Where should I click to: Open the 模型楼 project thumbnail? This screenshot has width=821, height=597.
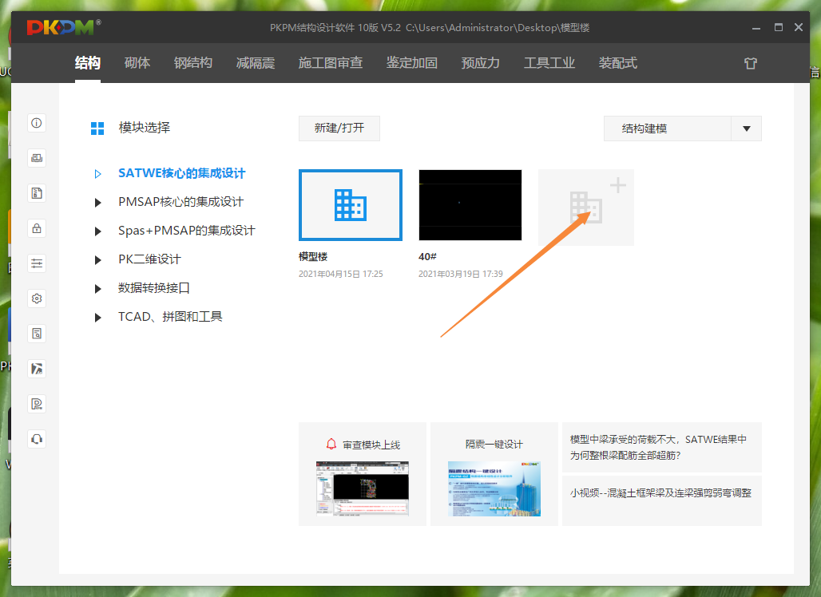click(x=350, y=206)
